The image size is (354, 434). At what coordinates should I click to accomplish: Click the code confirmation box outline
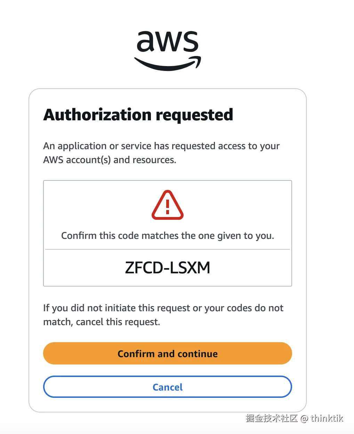167,180
